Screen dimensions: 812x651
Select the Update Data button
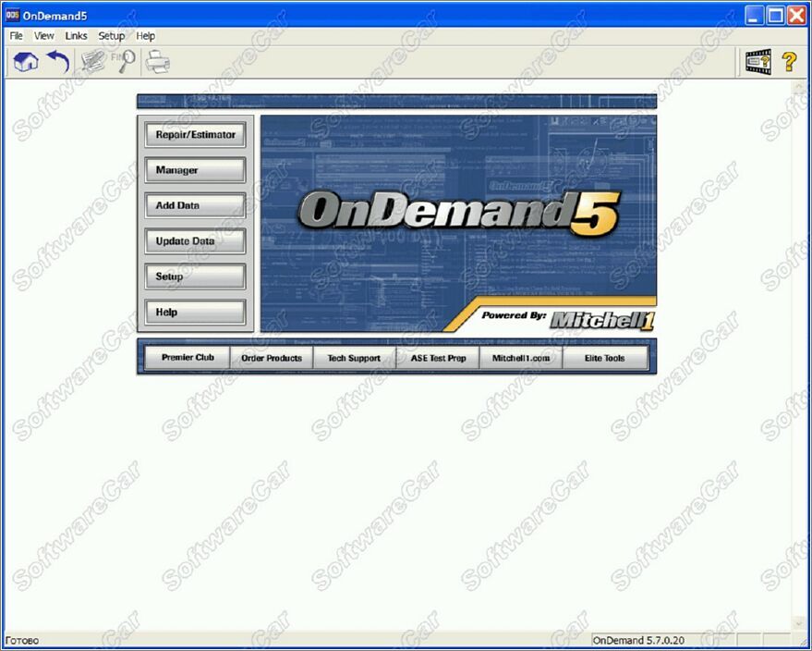point(195,241)
